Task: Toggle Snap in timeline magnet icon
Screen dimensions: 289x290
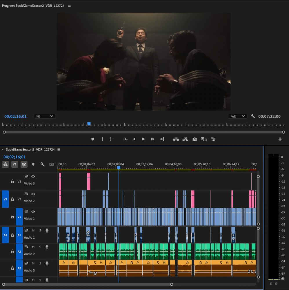Action: point(14,164)
